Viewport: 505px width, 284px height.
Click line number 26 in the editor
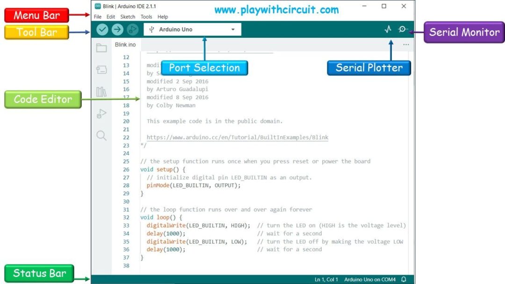[x=126, y=169]
